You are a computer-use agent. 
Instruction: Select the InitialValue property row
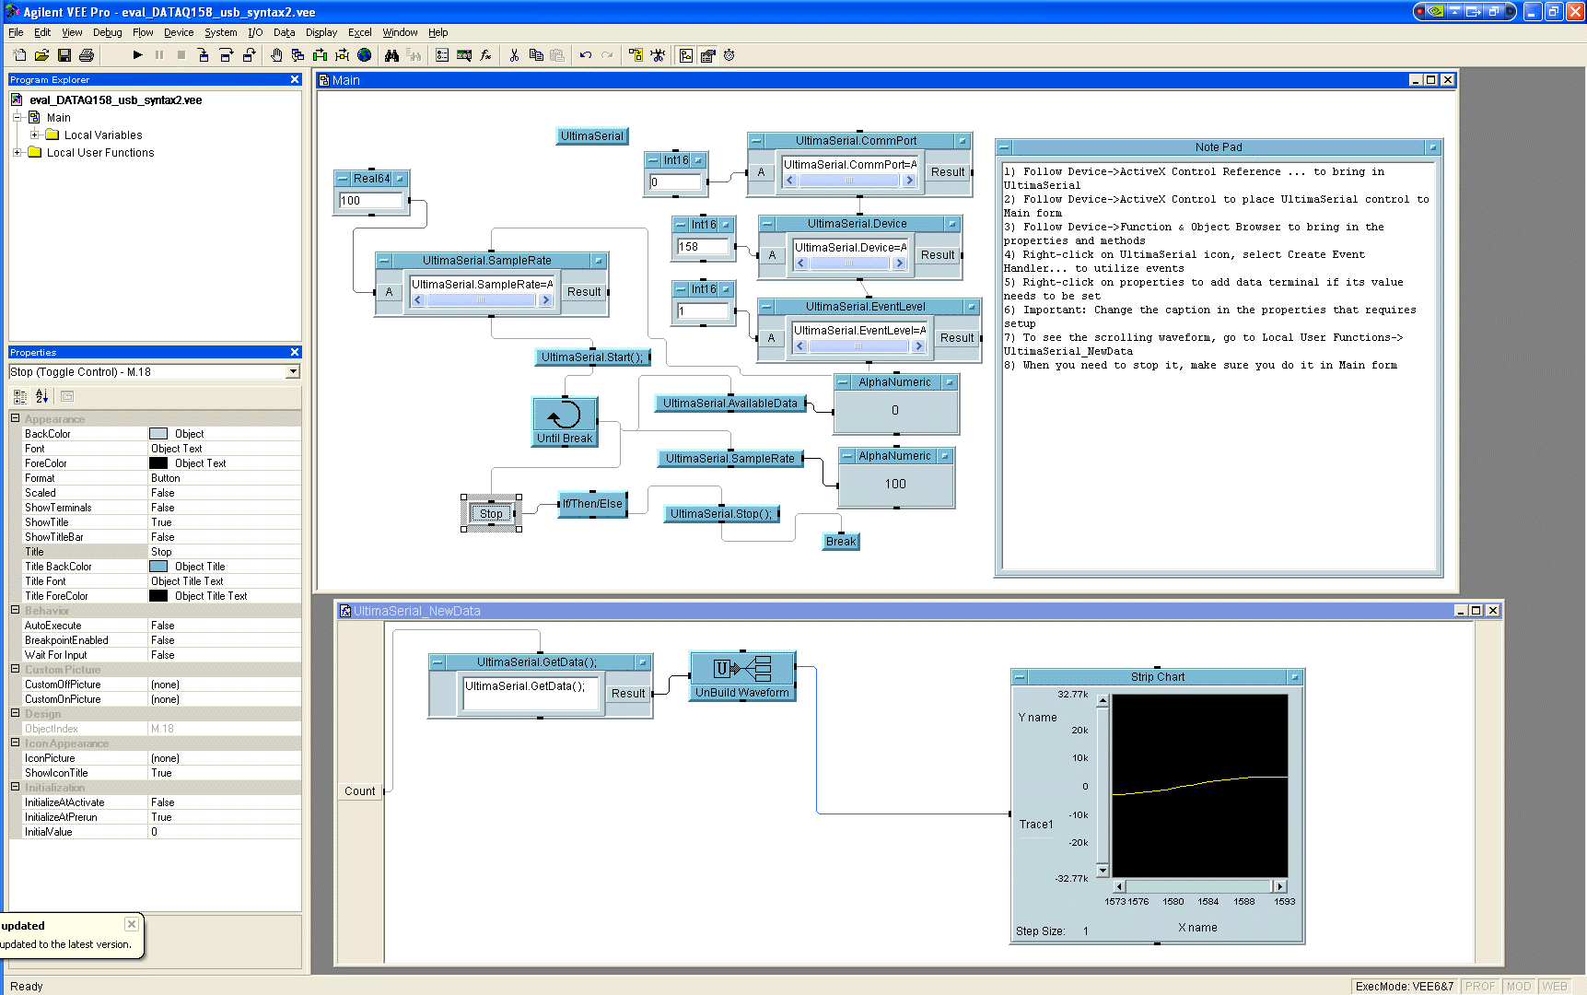(155, 832)
